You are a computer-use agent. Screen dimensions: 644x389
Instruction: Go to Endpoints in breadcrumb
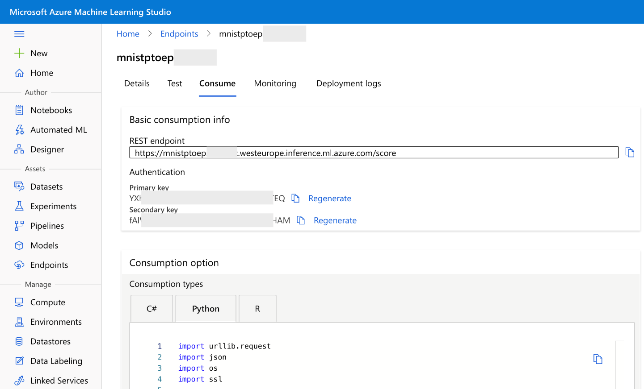(x=179, y=34)
